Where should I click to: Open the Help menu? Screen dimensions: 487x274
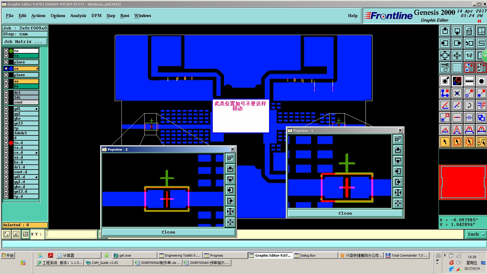click(353, 16)
